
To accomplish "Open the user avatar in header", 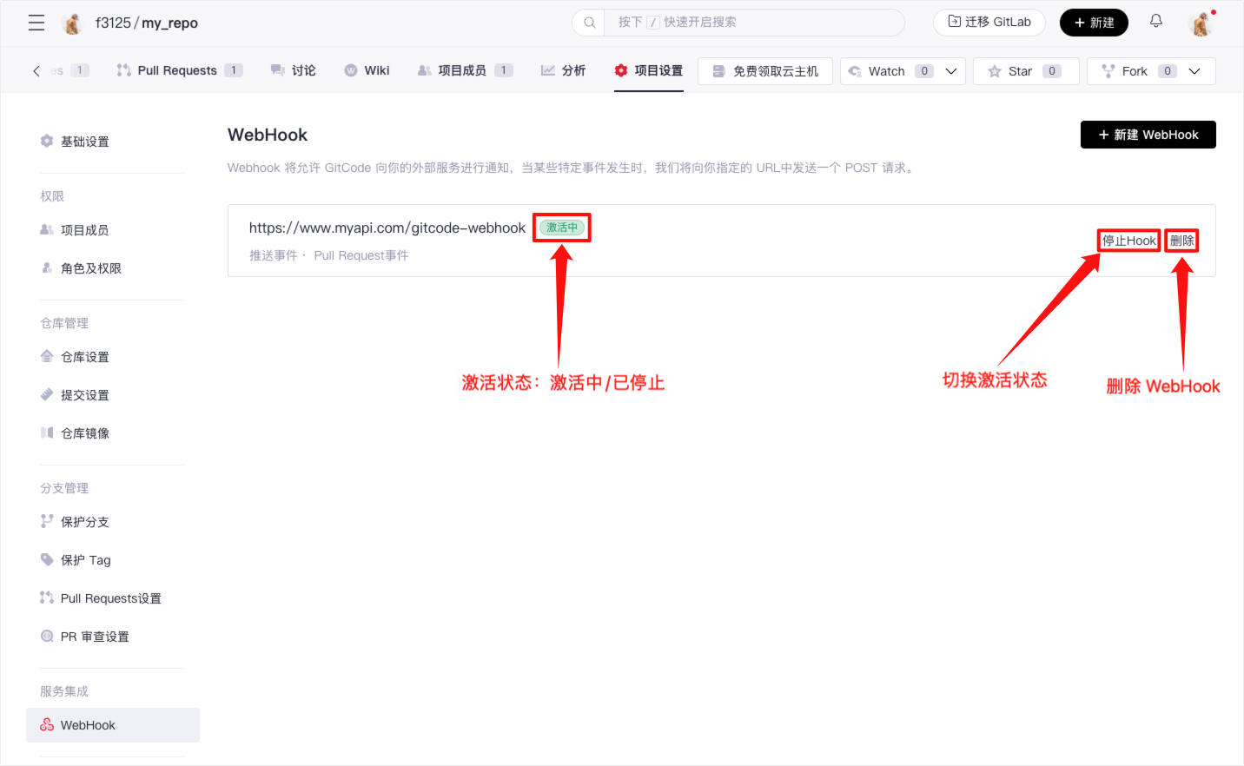I will coord(1201,23).
